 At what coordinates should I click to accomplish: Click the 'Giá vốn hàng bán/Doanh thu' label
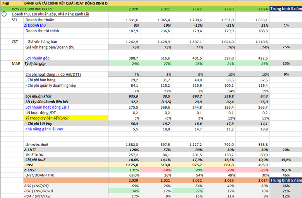[50, 47]
